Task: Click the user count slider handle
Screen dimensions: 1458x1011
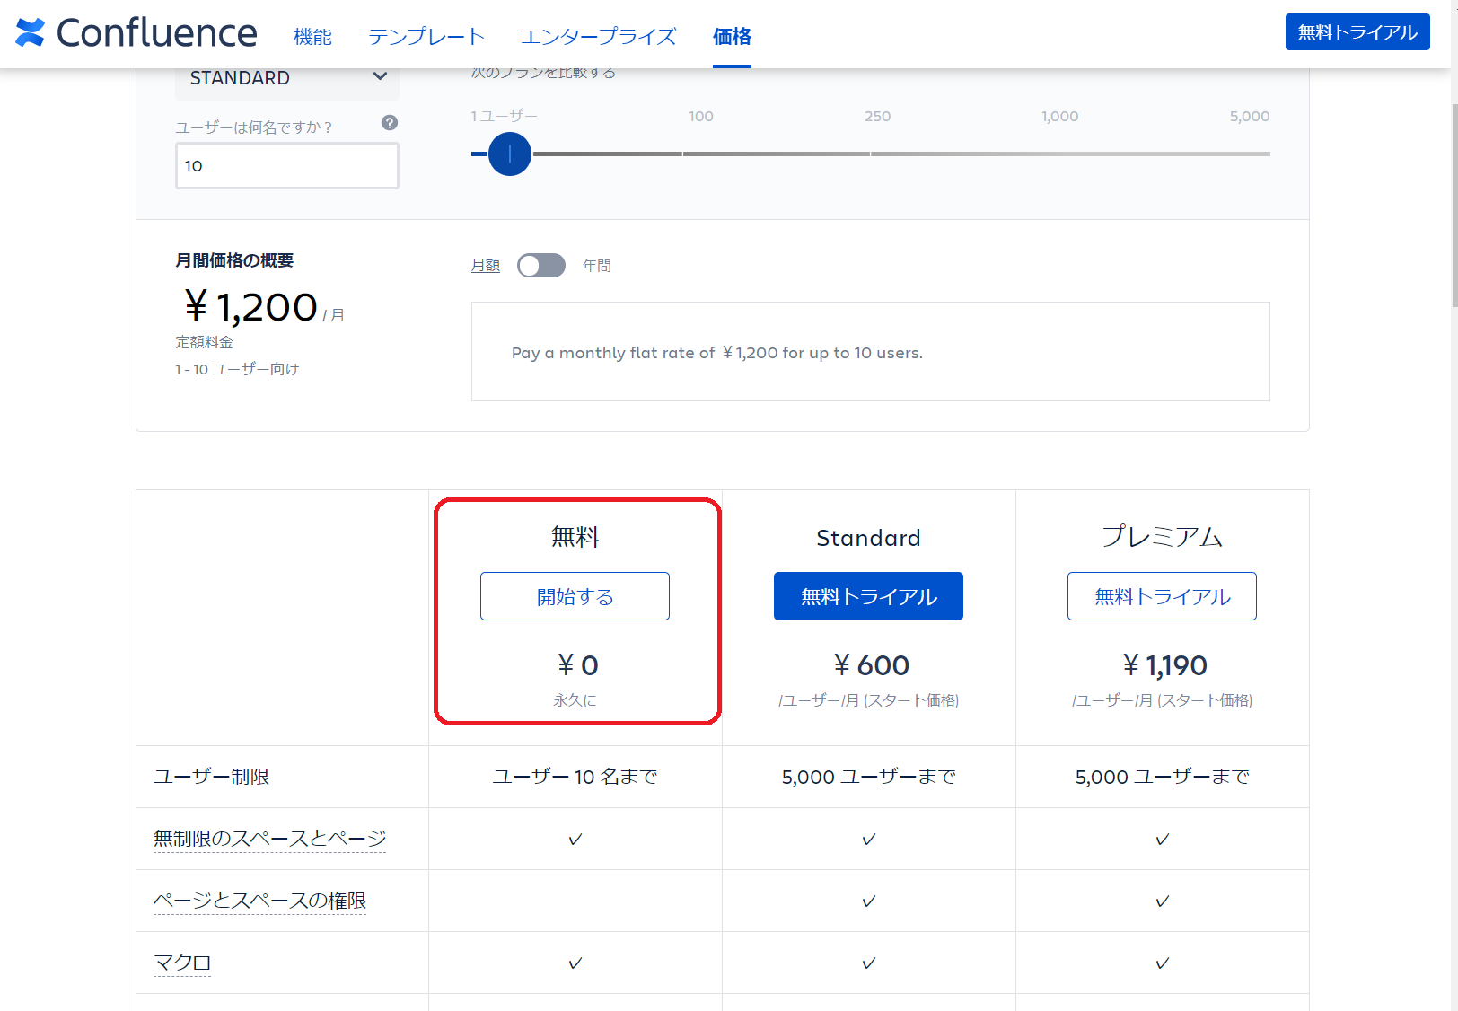Action: pyautogui.click(x=510, y=154)
